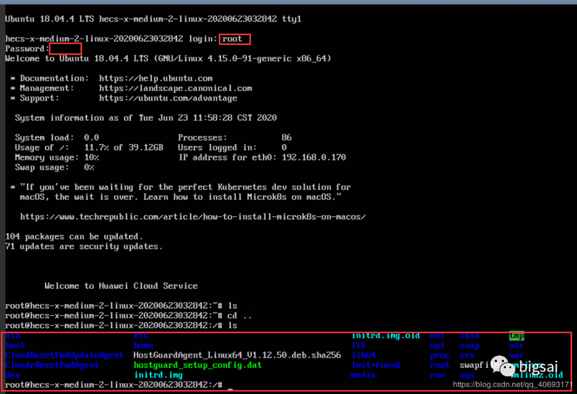Click the 'dev' directory name
The height and width of the screenshot is (394, 577).
pos(13,375)
